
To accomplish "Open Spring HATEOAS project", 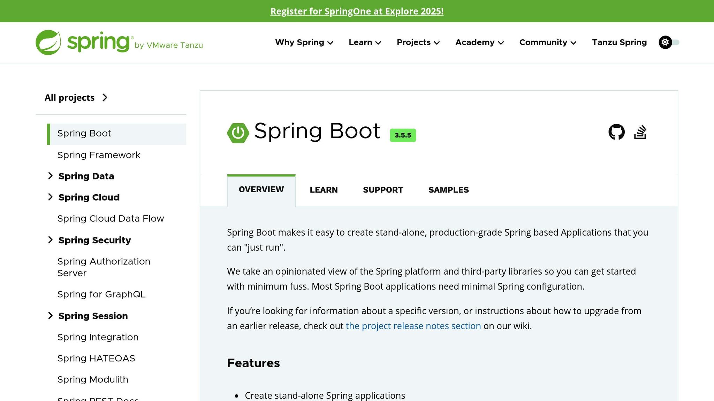I will pyautogui.click(x=96, y=358).
